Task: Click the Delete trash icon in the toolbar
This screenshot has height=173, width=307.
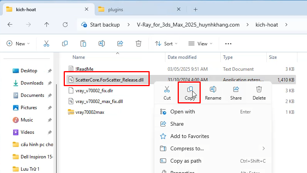Action: point(139,43)
